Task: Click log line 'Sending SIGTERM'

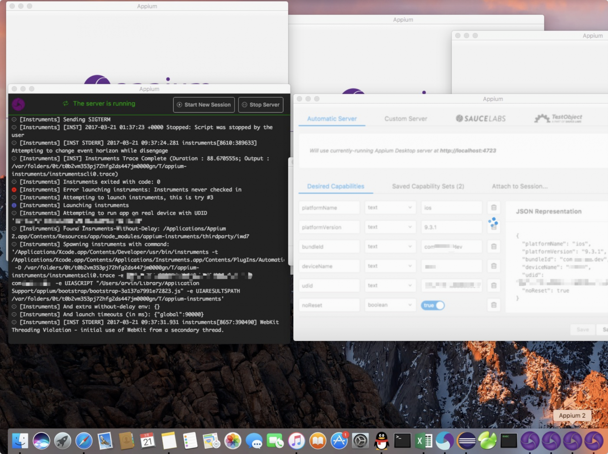Action: point(65,119)
